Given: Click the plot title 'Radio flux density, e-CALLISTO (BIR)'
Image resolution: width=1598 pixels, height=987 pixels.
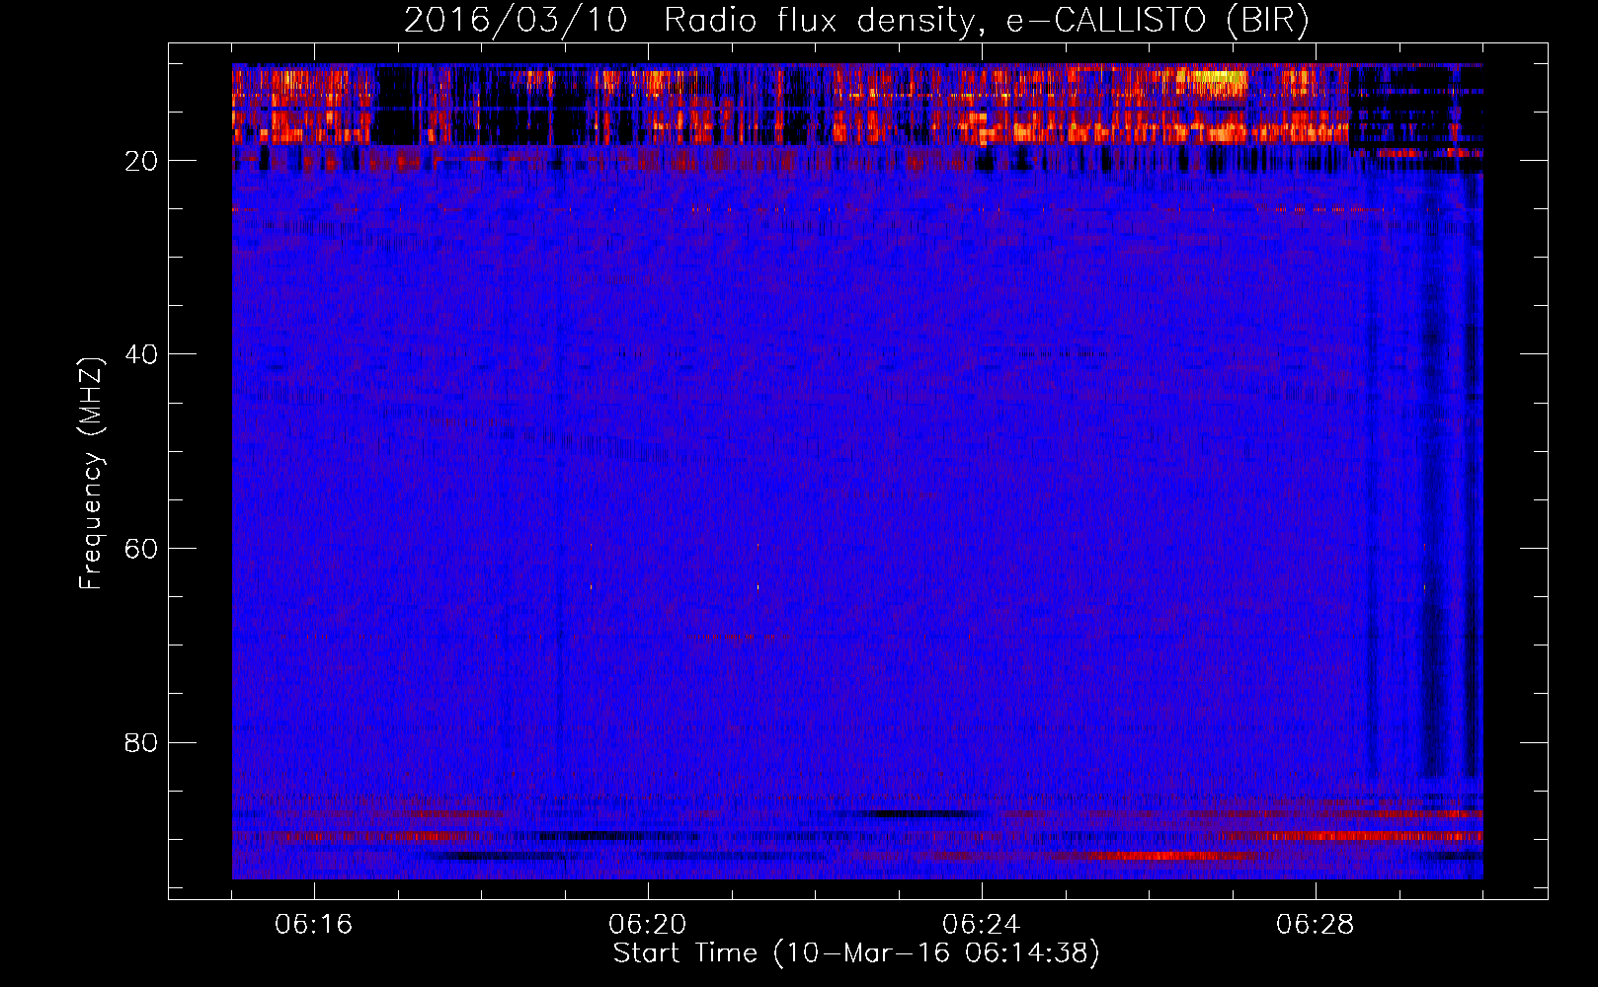Looking at the screenshot, I should pos(986,21).
